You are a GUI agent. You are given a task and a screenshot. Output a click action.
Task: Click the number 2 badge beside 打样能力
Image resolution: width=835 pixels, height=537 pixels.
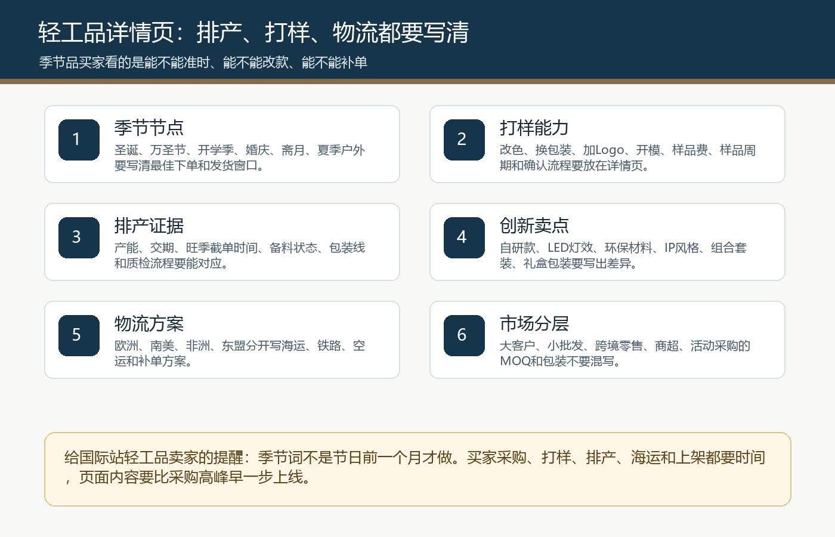coord(464,140)
